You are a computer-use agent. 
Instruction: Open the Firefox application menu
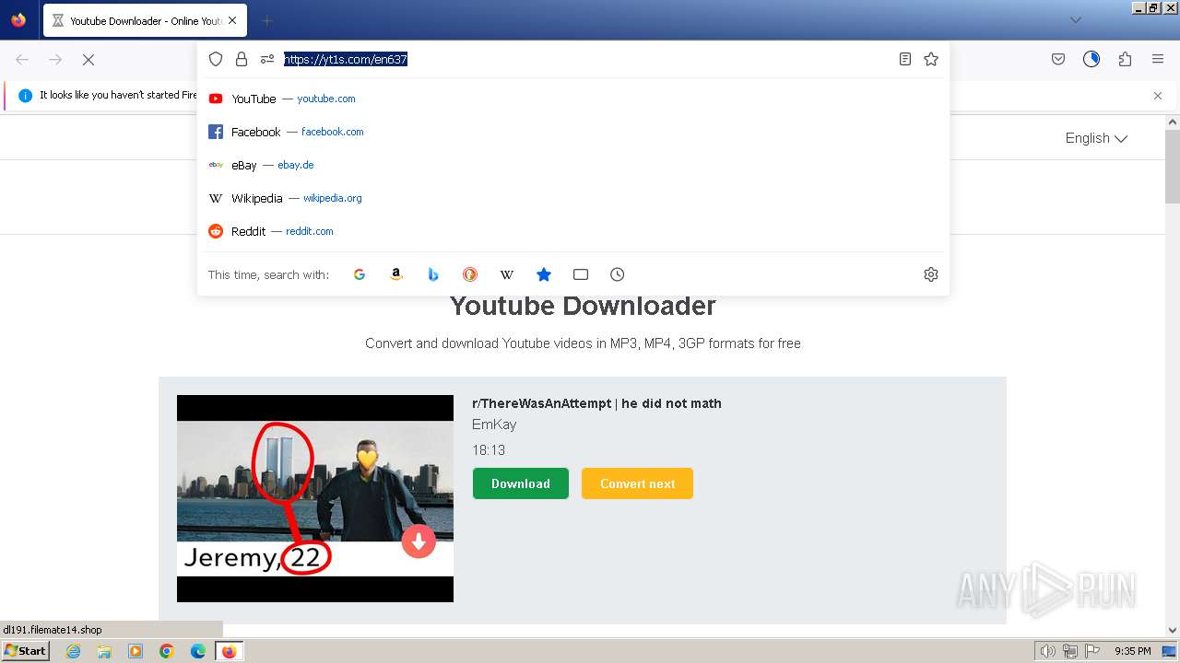click(1158, 59)
